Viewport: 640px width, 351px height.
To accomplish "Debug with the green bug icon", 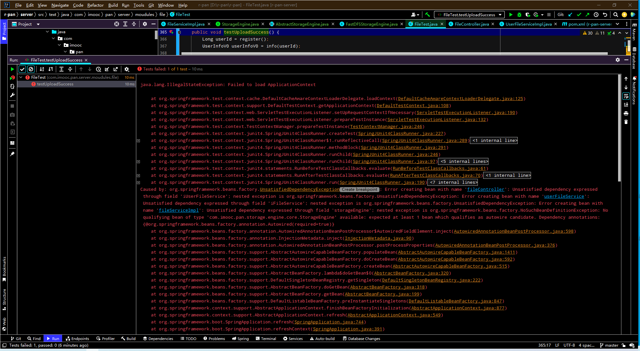I will tap(519, 15).
